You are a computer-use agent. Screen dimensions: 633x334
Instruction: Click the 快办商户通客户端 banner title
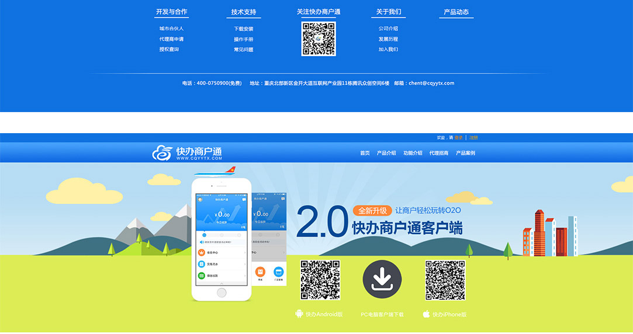pyautogui.click(x=407, y=228)
